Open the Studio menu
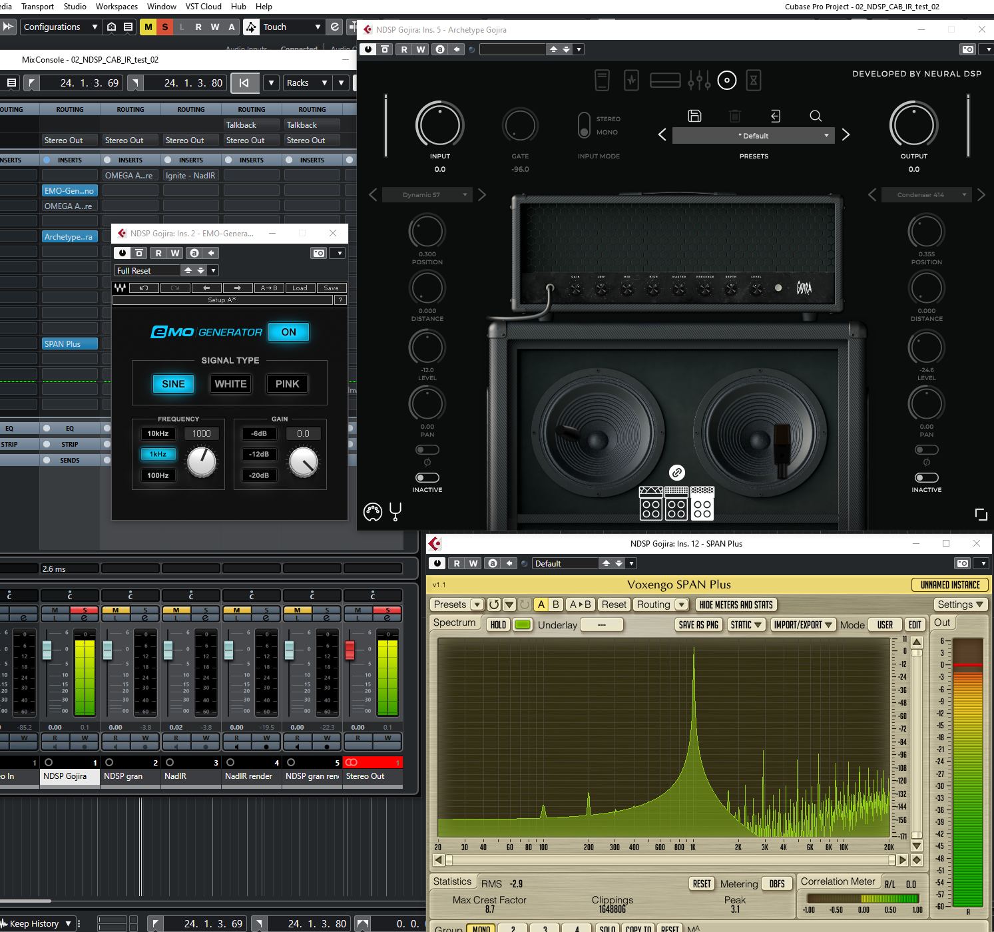The width and height of the screenshot is (994, 932). click(x=75, y=7)
